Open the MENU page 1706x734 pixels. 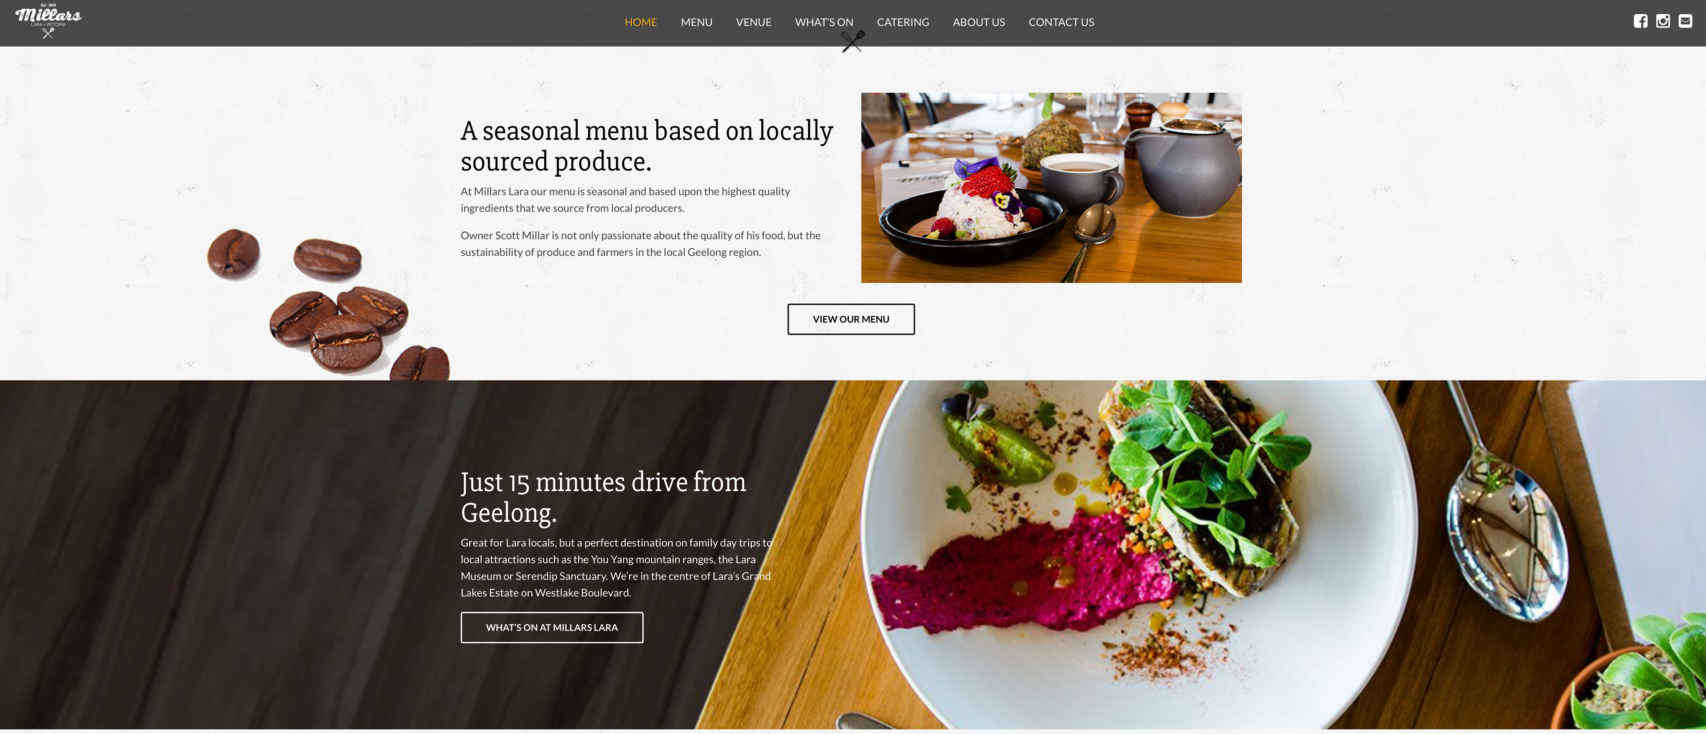(x=696, y=23)
